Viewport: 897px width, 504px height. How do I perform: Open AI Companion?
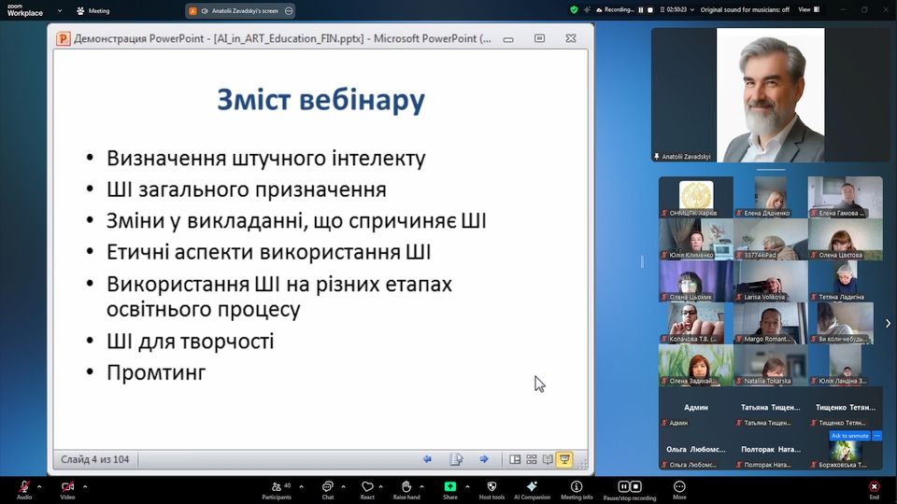pyautogui.click(x=532, y=490)
